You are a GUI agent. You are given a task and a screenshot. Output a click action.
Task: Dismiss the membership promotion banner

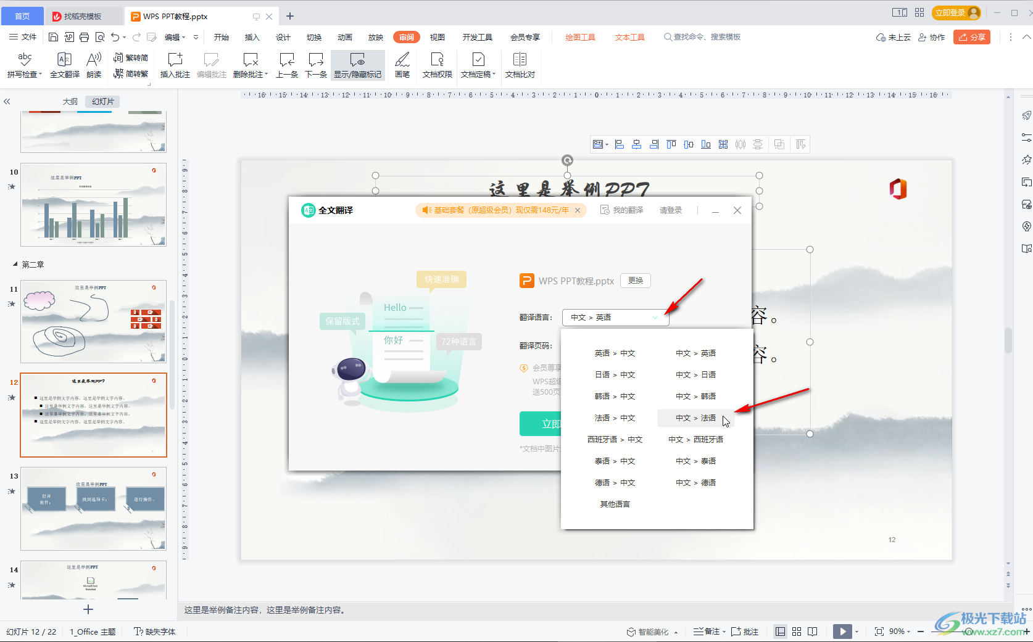578,210
